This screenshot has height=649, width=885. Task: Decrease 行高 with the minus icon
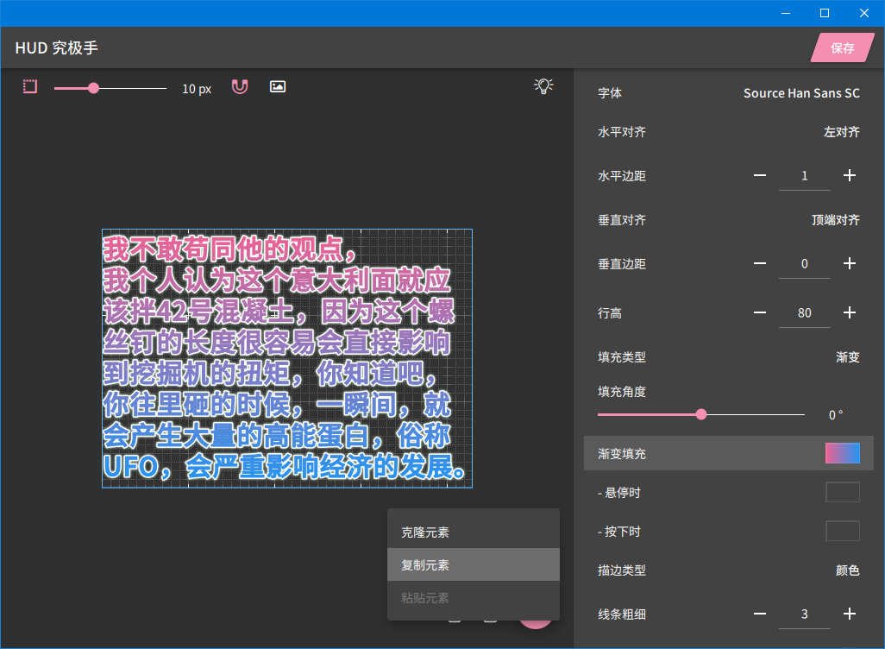(x=760, y=312)
